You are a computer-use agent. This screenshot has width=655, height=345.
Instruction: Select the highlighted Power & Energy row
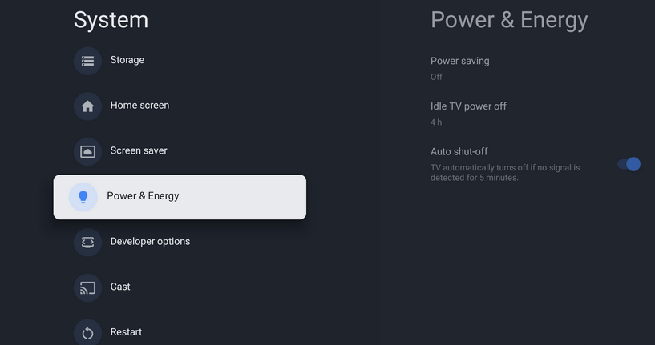(180, 197)
